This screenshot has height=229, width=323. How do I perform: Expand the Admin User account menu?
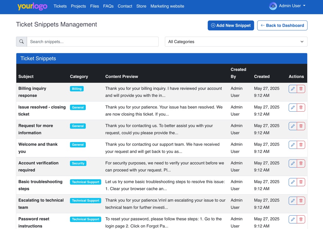287,6
